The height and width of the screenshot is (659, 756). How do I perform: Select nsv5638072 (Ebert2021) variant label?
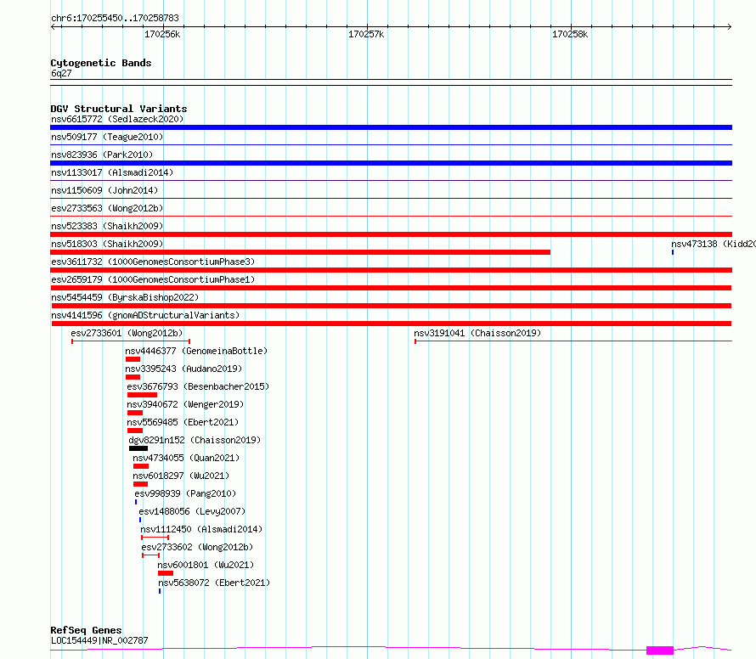coord(214,583)
